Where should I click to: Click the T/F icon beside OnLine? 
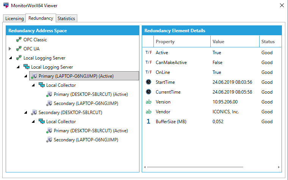point(149,72)
